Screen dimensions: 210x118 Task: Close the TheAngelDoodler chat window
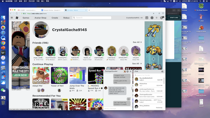click(130, 71)
